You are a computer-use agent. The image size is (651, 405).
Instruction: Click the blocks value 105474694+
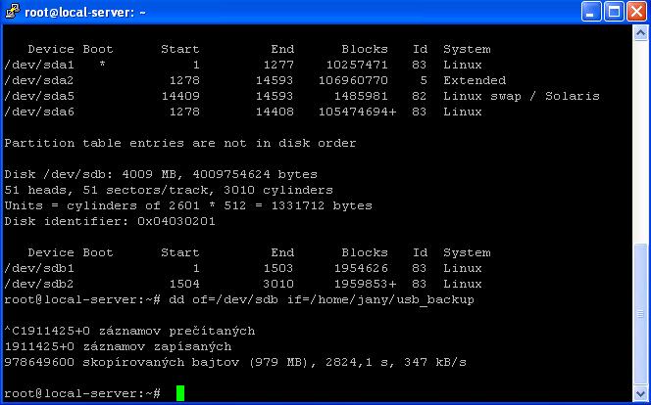pyautogui.click(x=357, y=112)
